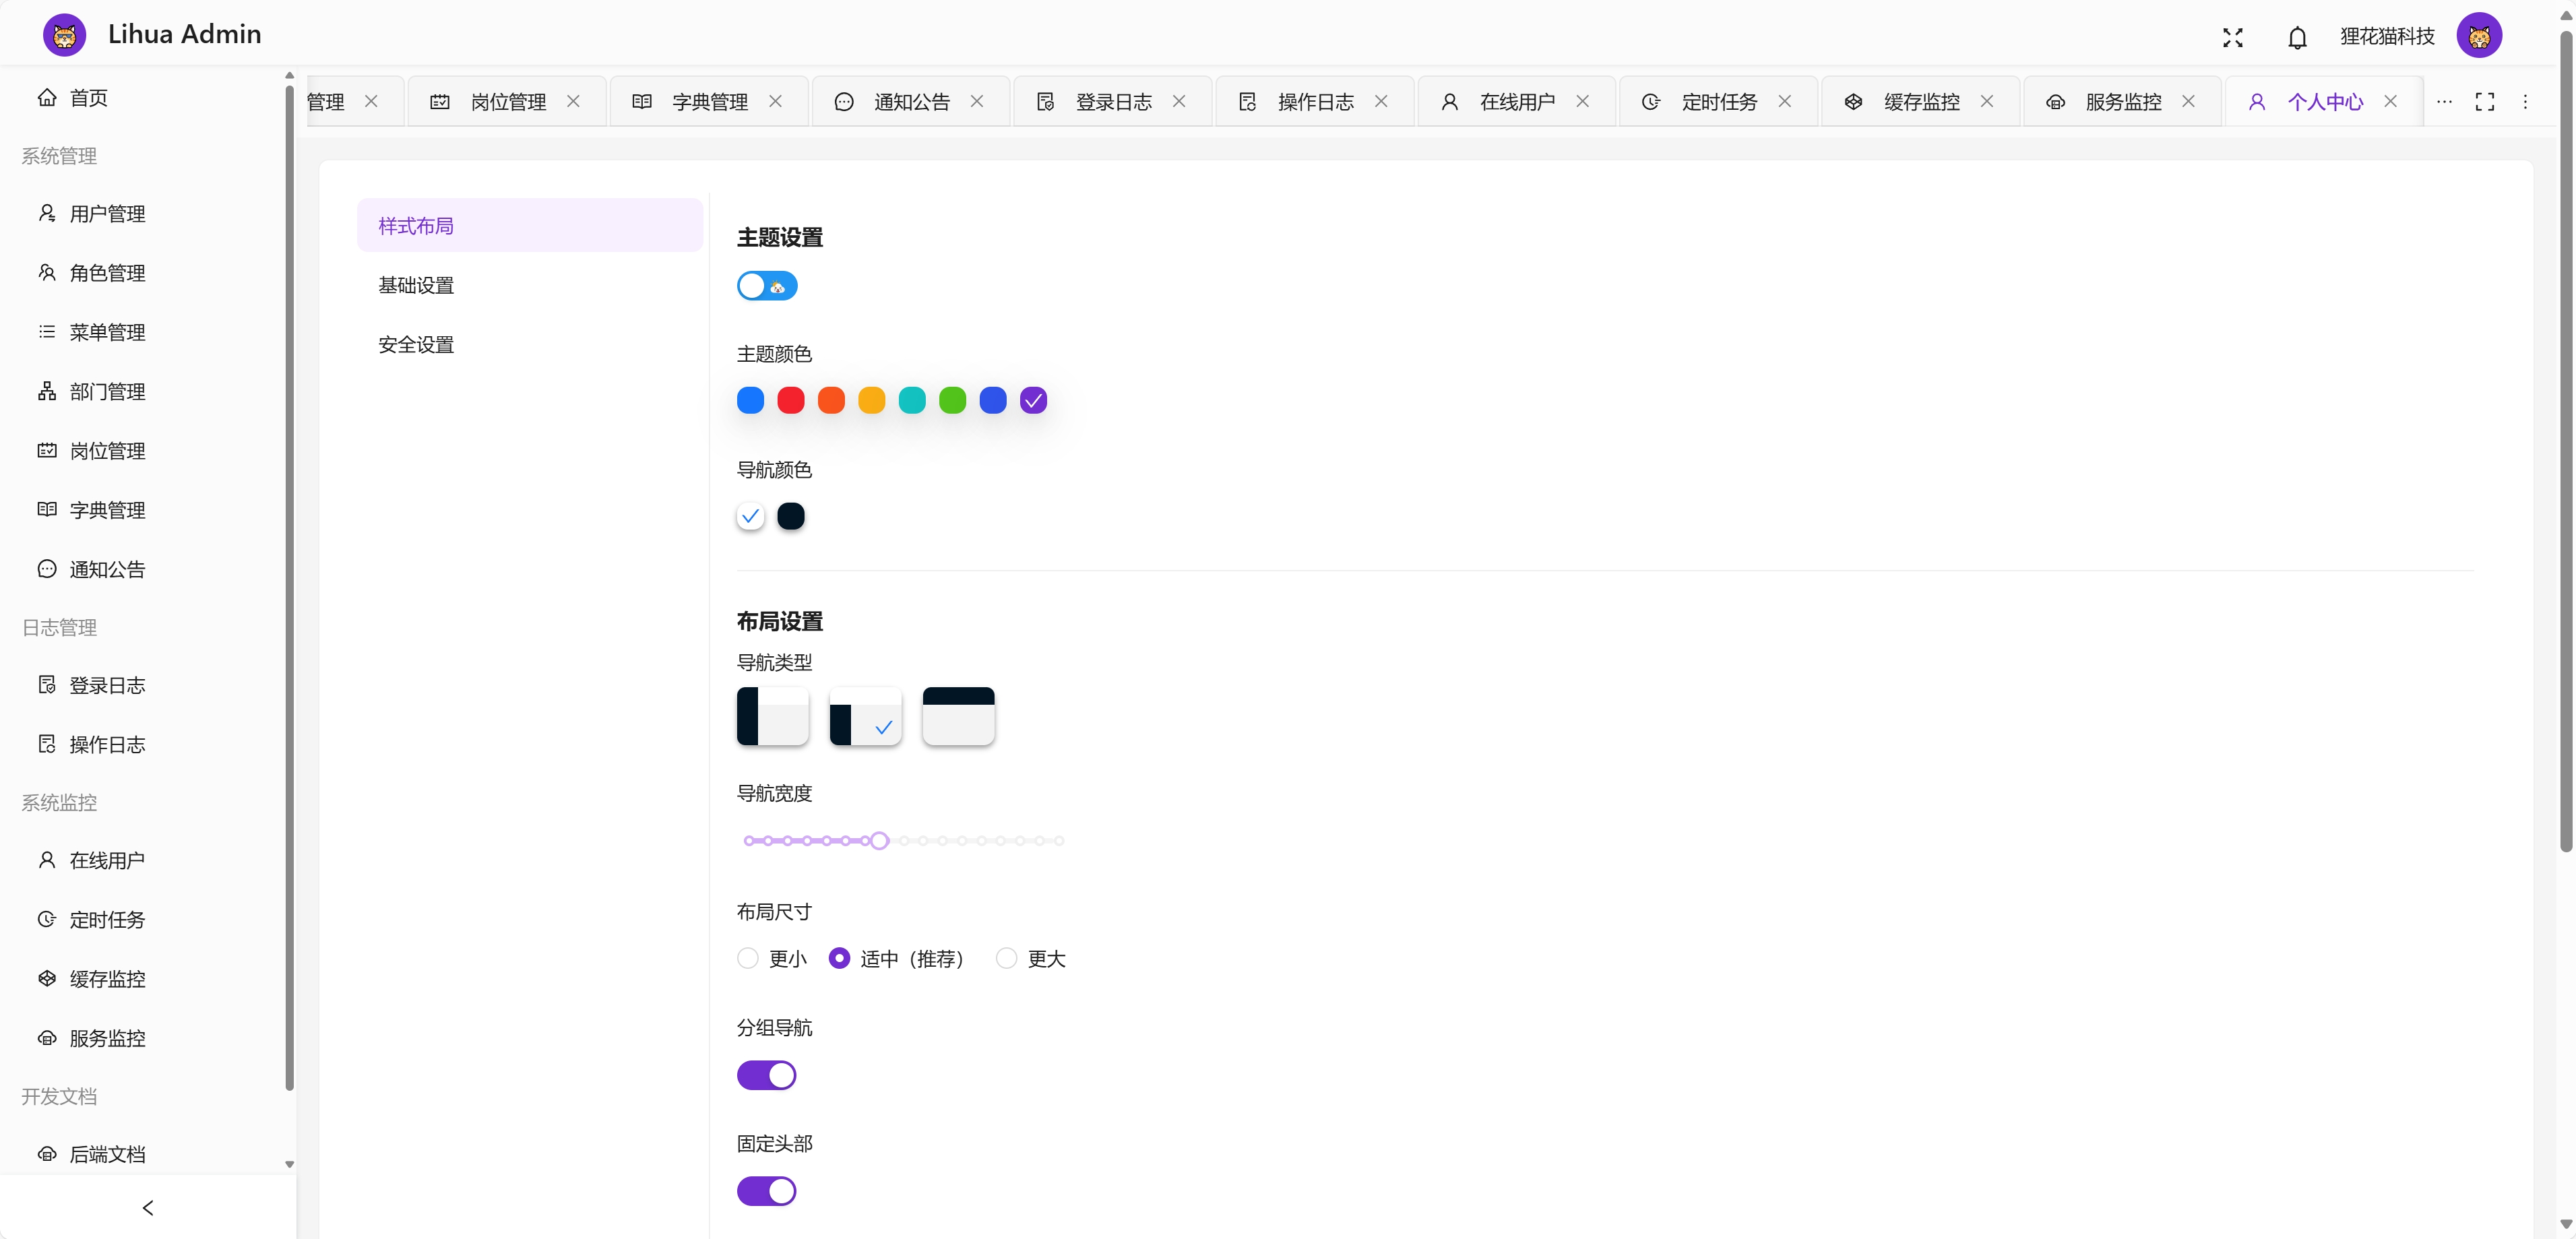Click the 字典管理 book icon in sidebar

coord(47,509)
